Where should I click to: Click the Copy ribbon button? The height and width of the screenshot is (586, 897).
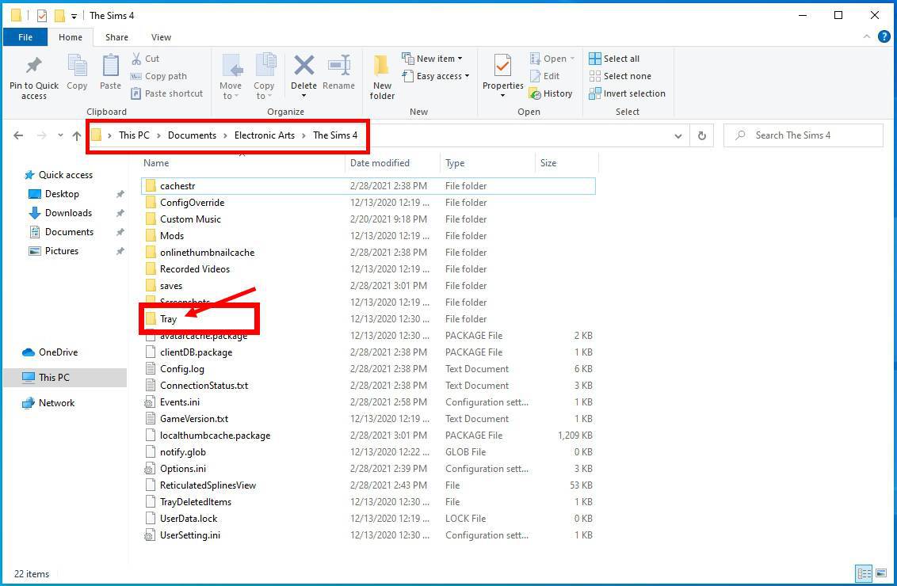coord(77,73)
